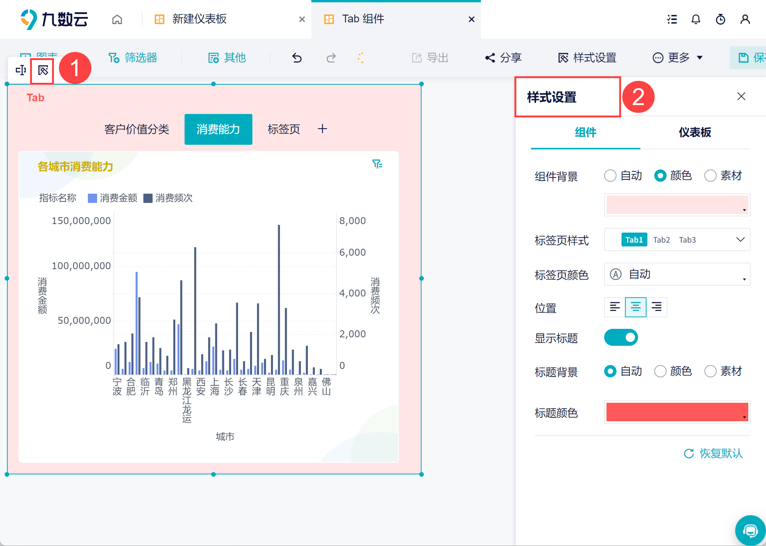Click 恢复默认 link
766x546 pixels.
pos(713,453)
